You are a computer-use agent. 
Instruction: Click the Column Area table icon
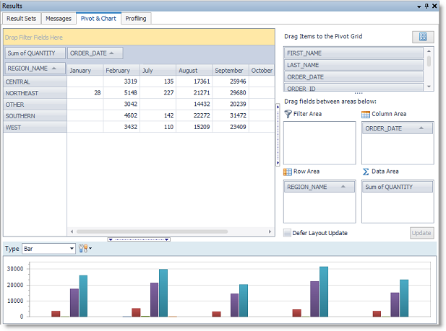click(366, 114)
